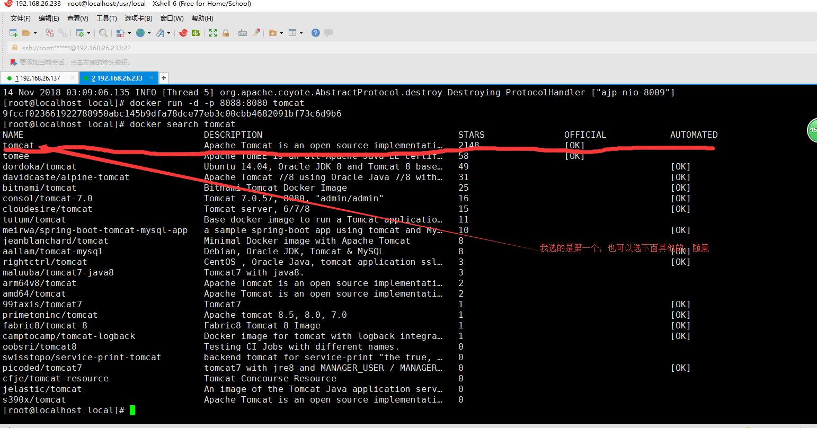Click the new folder plus icon
Image resolution: width=817 pixels, height=428 pixels.
(272, 33)
